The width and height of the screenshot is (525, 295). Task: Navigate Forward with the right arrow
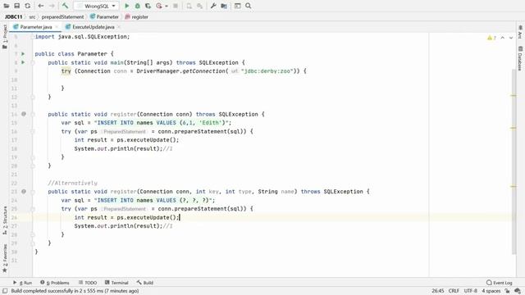click(x=52, y=6)
